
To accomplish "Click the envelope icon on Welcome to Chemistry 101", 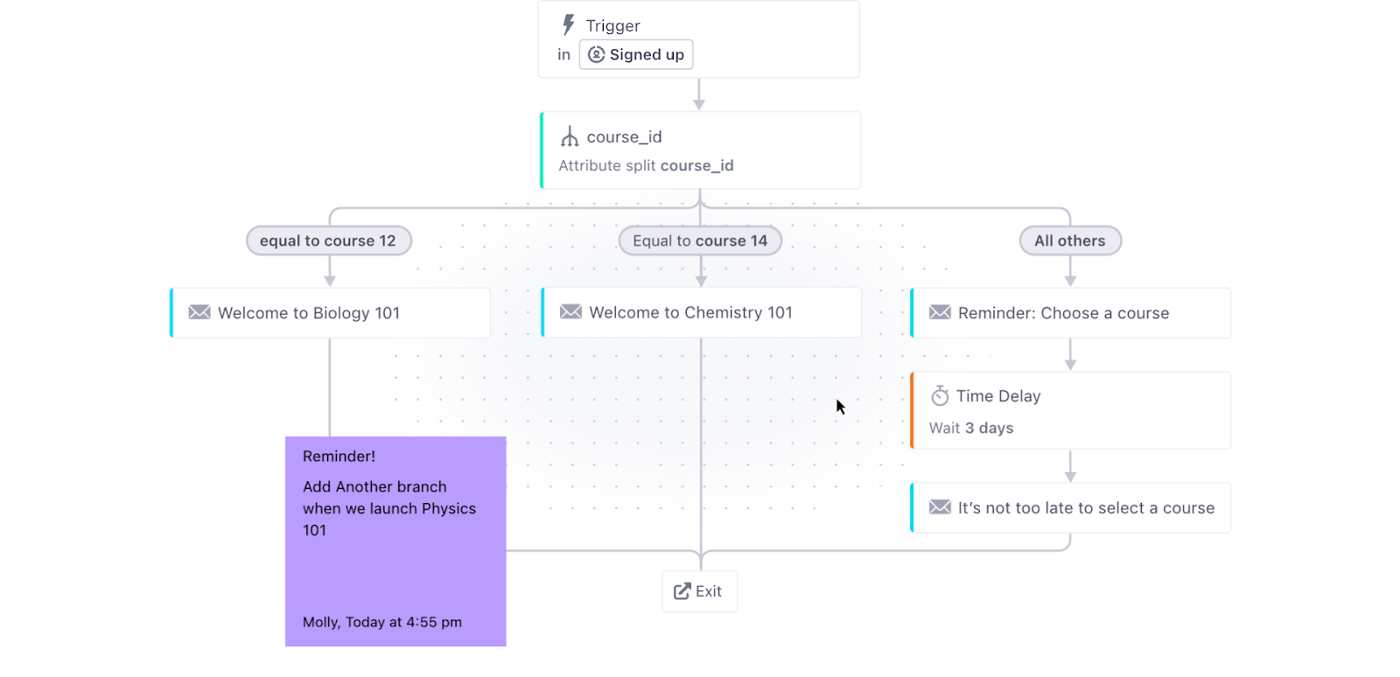I will tap(570, 311).
